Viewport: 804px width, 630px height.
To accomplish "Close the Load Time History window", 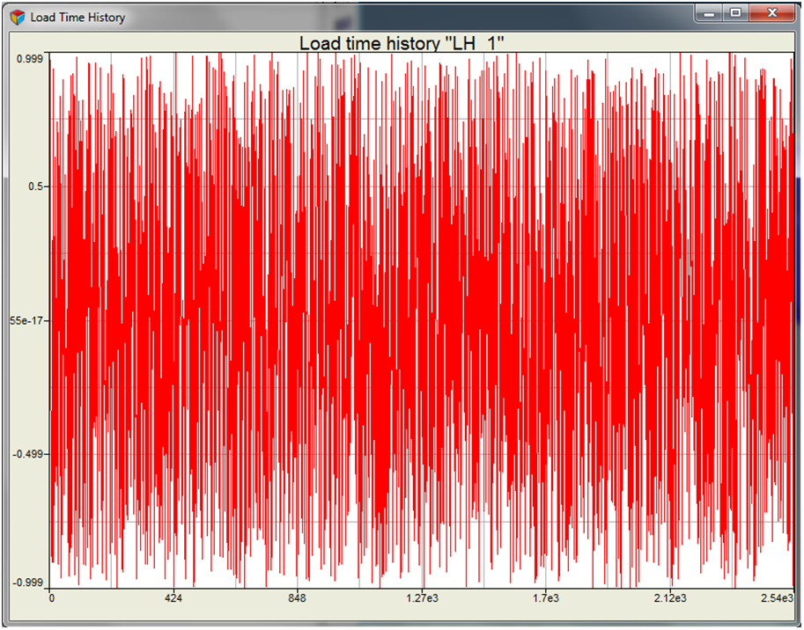I will point(771,13).
